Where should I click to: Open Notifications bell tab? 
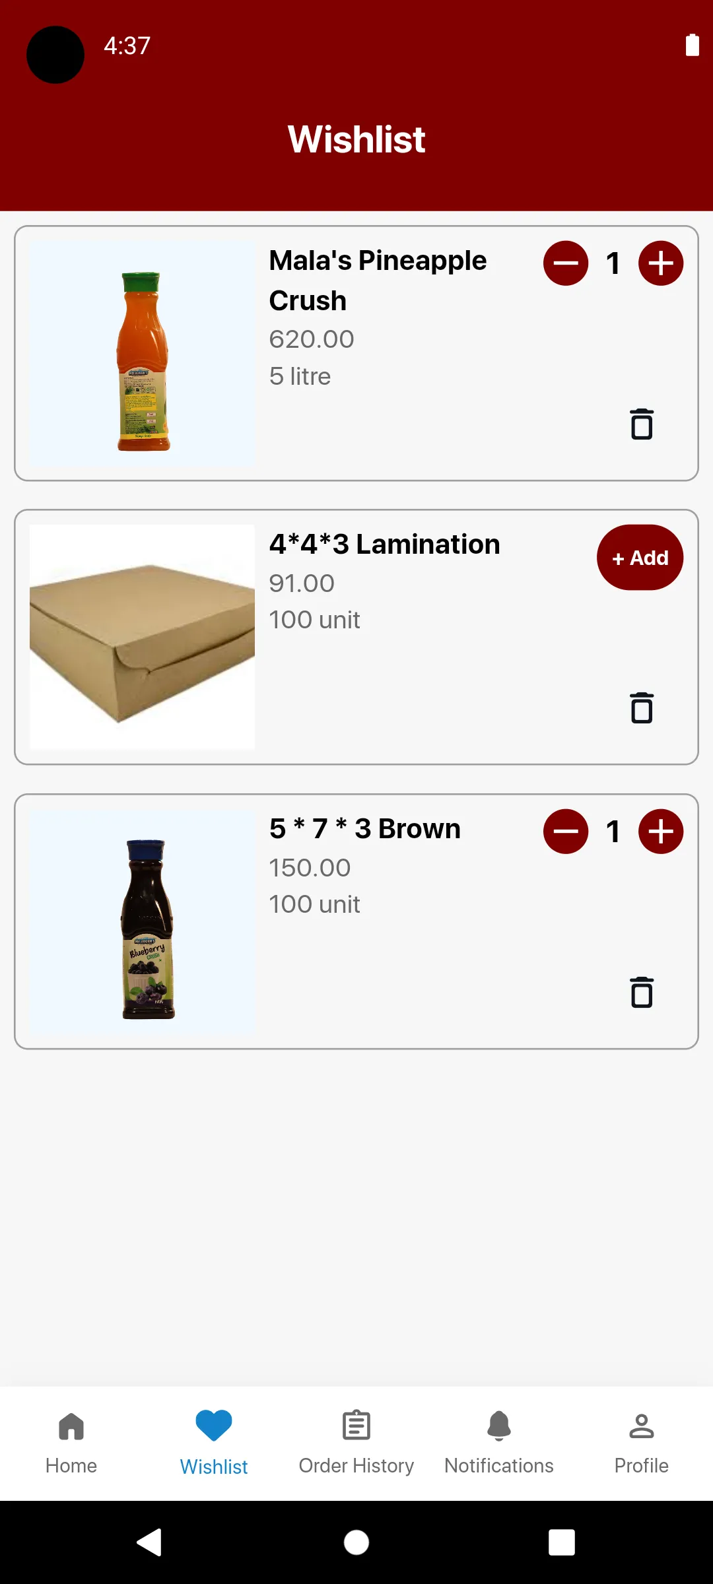pyautogui.click(x=499, y=1443)
